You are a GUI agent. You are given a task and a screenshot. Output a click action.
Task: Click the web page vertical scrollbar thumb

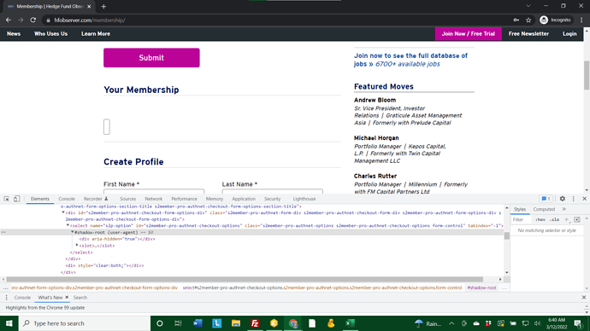587,75
